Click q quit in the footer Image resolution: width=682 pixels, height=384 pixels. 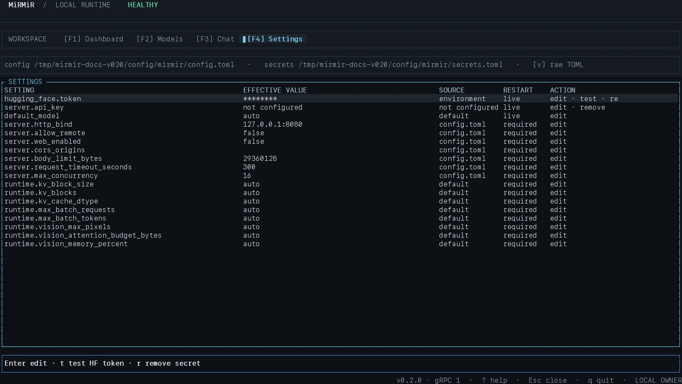pos(601,380)
